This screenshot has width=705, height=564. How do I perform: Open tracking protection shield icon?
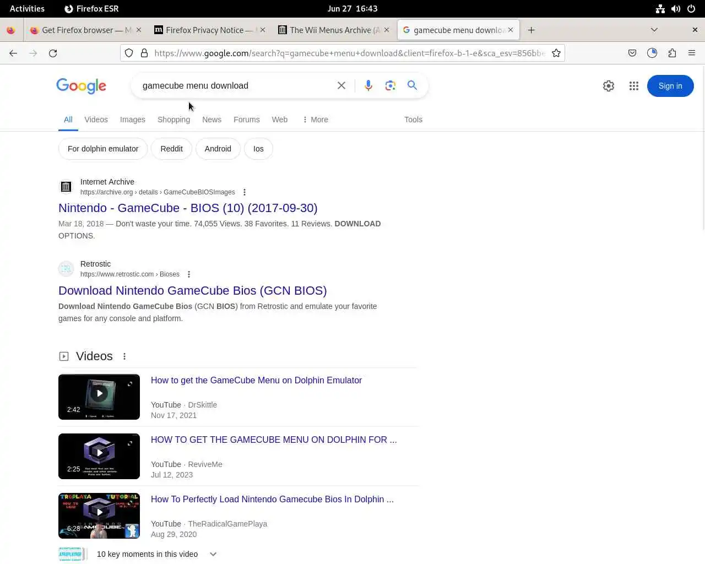[x=129, y=53]
